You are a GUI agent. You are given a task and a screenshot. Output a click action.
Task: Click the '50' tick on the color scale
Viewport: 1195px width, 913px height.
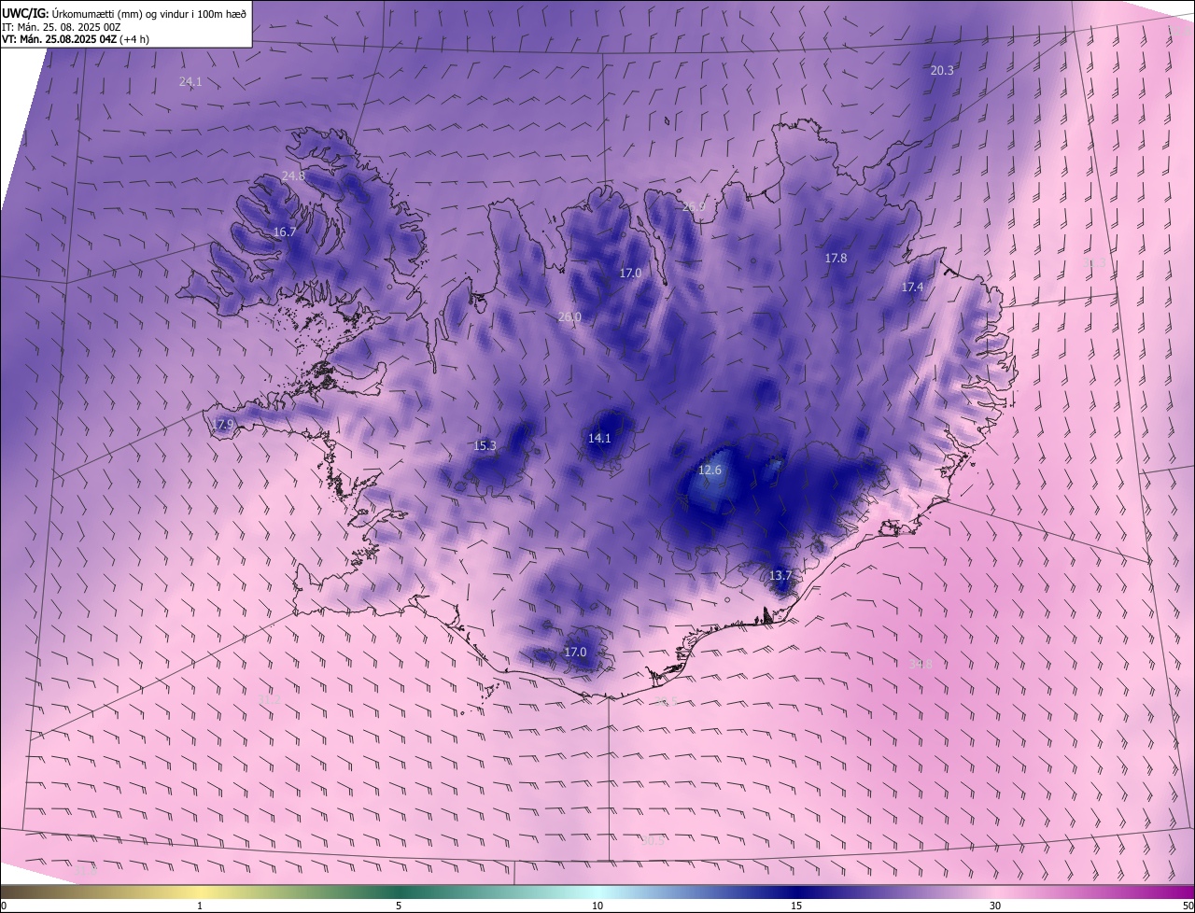[x=1188, y=906]
